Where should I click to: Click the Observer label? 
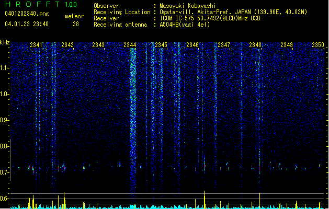(106, 6)
